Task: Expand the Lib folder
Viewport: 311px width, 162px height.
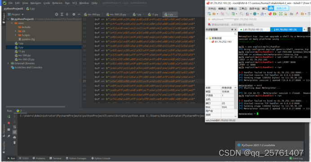Action: [x=15, y=31]
